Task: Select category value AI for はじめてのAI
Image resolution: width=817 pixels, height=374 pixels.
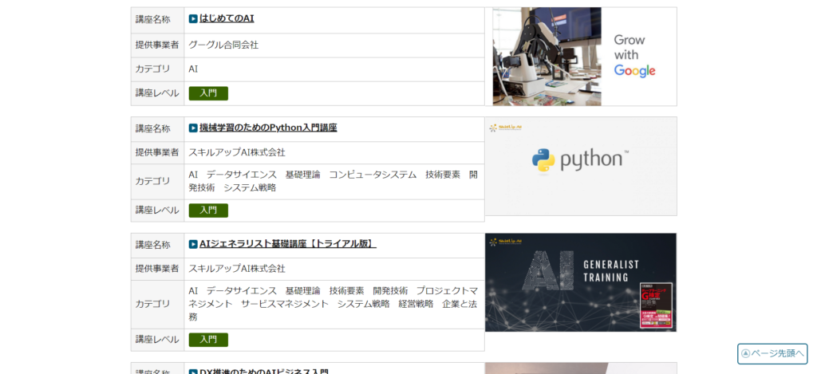Action: tap(193, 69)
